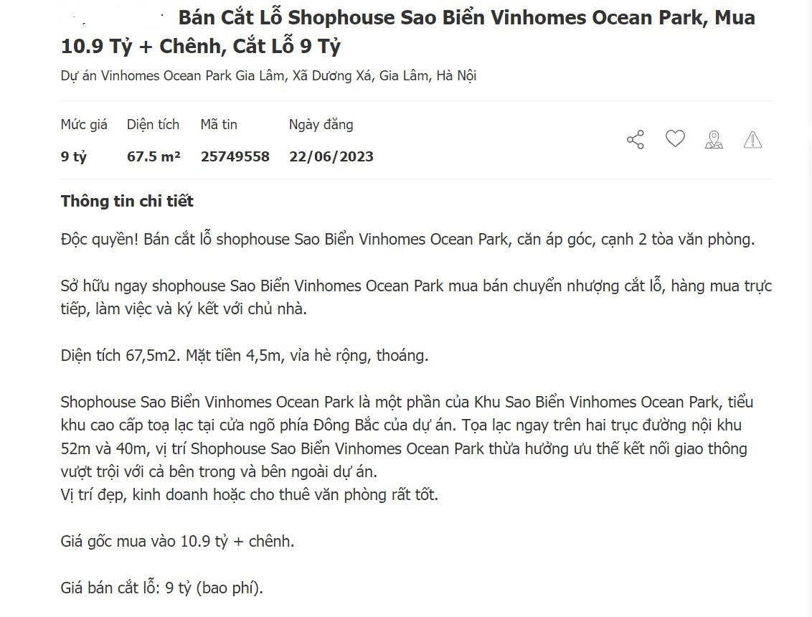Image resolution: width=812 pixels, height=617 pixels.
Task: Save listing with the heart icon
Action: 675,138
